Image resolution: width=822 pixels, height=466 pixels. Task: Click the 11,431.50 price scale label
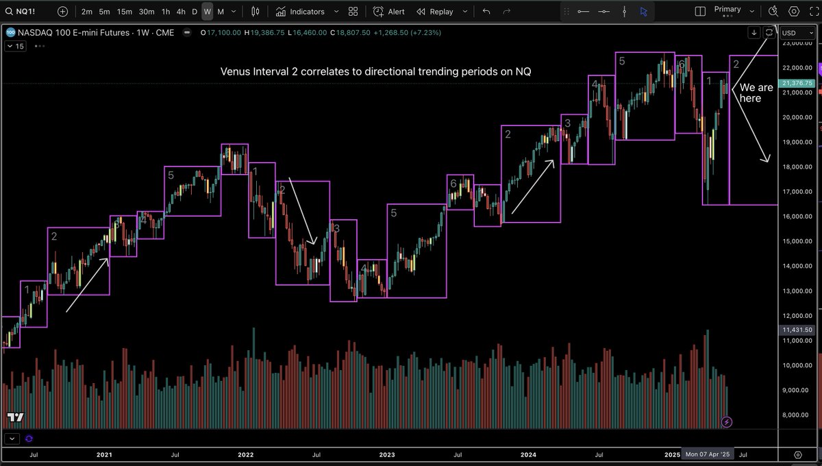(796, 330)
